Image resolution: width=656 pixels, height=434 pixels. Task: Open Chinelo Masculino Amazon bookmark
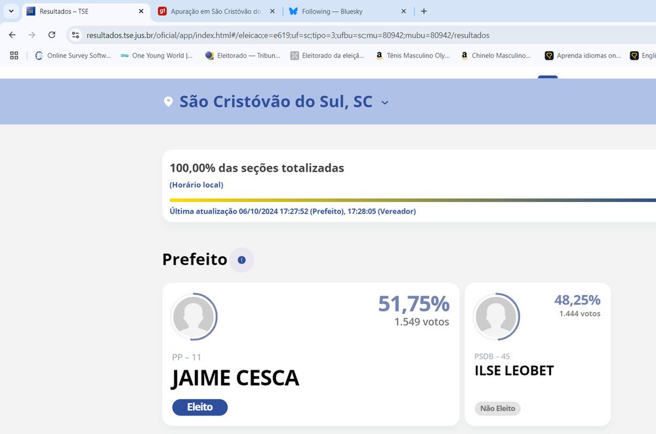tap(496, 56)
